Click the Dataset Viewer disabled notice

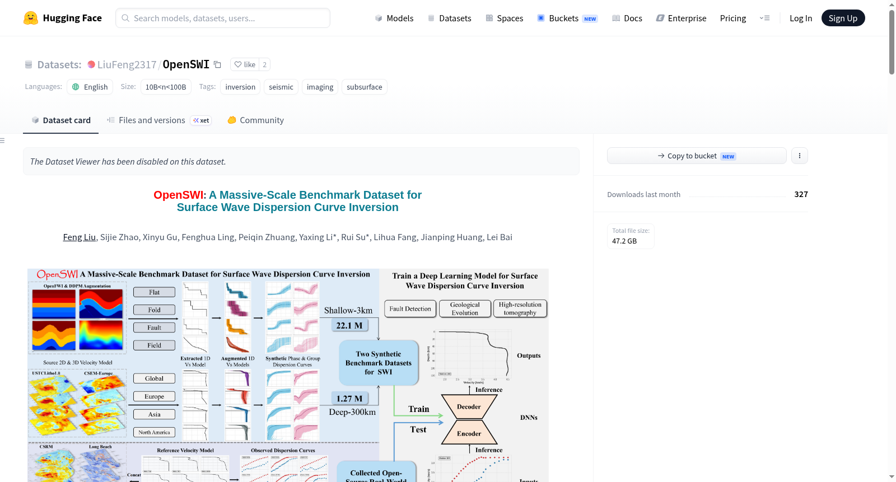[x=301, y=161]
